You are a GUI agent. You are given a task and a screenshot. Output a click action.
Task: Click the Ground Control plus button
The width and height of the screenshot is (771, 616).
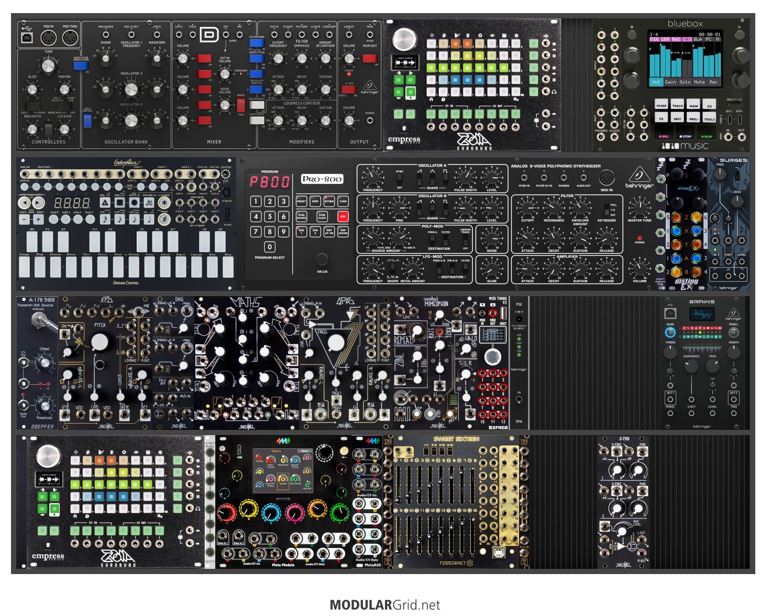pyautogui.click(x=39, y=219)
